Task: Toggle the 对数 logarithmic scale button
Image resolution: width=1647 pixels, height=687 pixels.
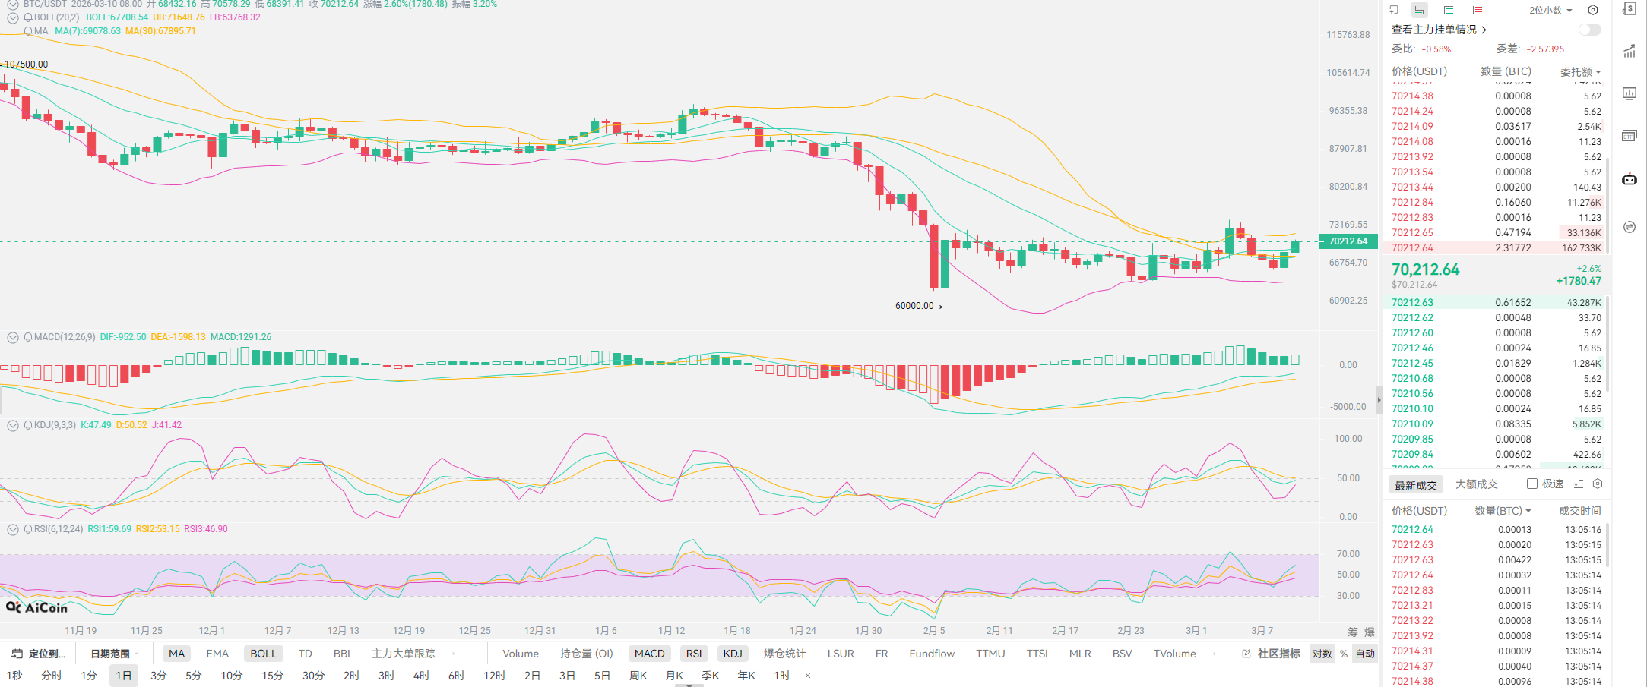Action: coord(1322,654)
